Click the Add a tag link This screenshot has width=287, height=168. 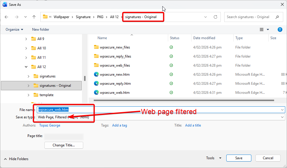119,125
